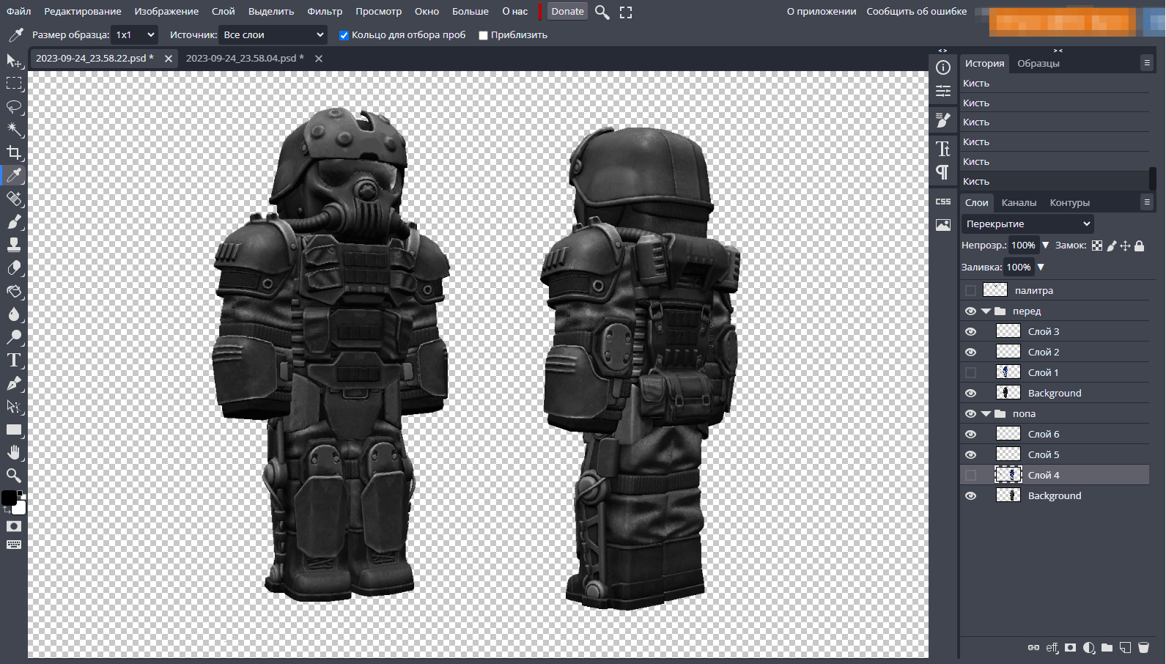Hide layer 'Слой 6'

(970, 434)
